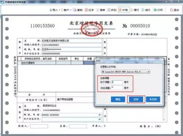This screenshot has height=136, width=183.
Task: Click the 货物或应税劳务、服务名称 column header
Action: point(38,59)
